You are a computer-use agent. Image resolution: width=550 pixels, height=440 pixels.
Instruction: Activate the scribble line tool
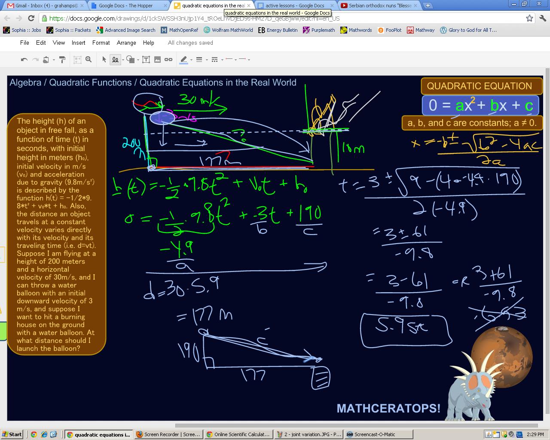pos(115,60)
